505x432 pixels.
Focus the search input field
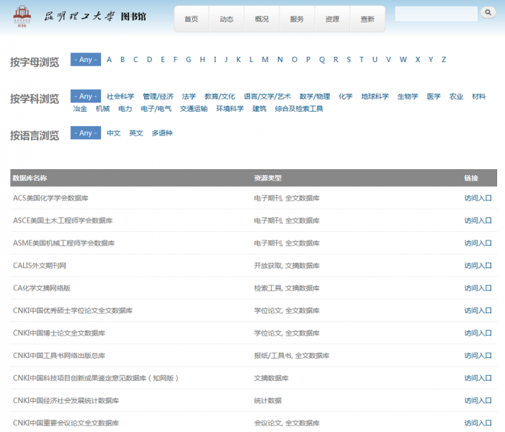pyautogui.click(x=436, y=14)
